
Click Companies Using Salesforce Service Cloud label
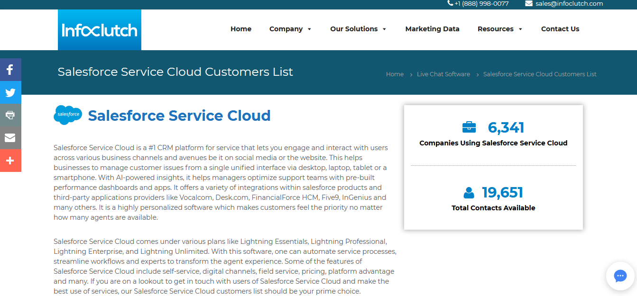pos(493,143)
